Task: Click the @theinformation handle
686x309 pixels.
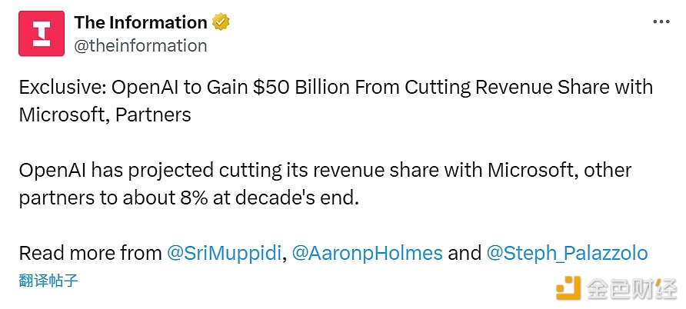Action: point(141,45)
